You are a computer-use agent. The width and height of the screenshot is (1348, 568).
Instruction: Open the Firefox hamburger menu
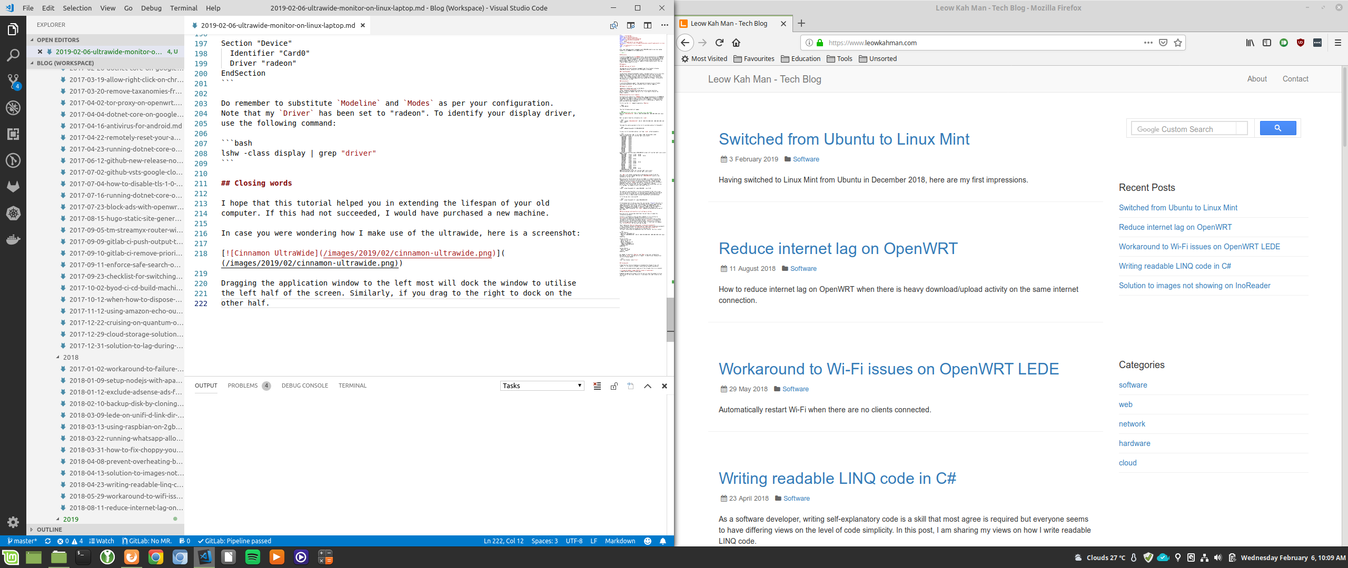(x=1337, y=43)
